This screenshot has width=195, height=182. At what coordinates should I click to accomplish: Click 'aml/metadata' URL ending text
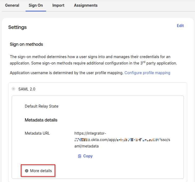click(x=86, y=146)
